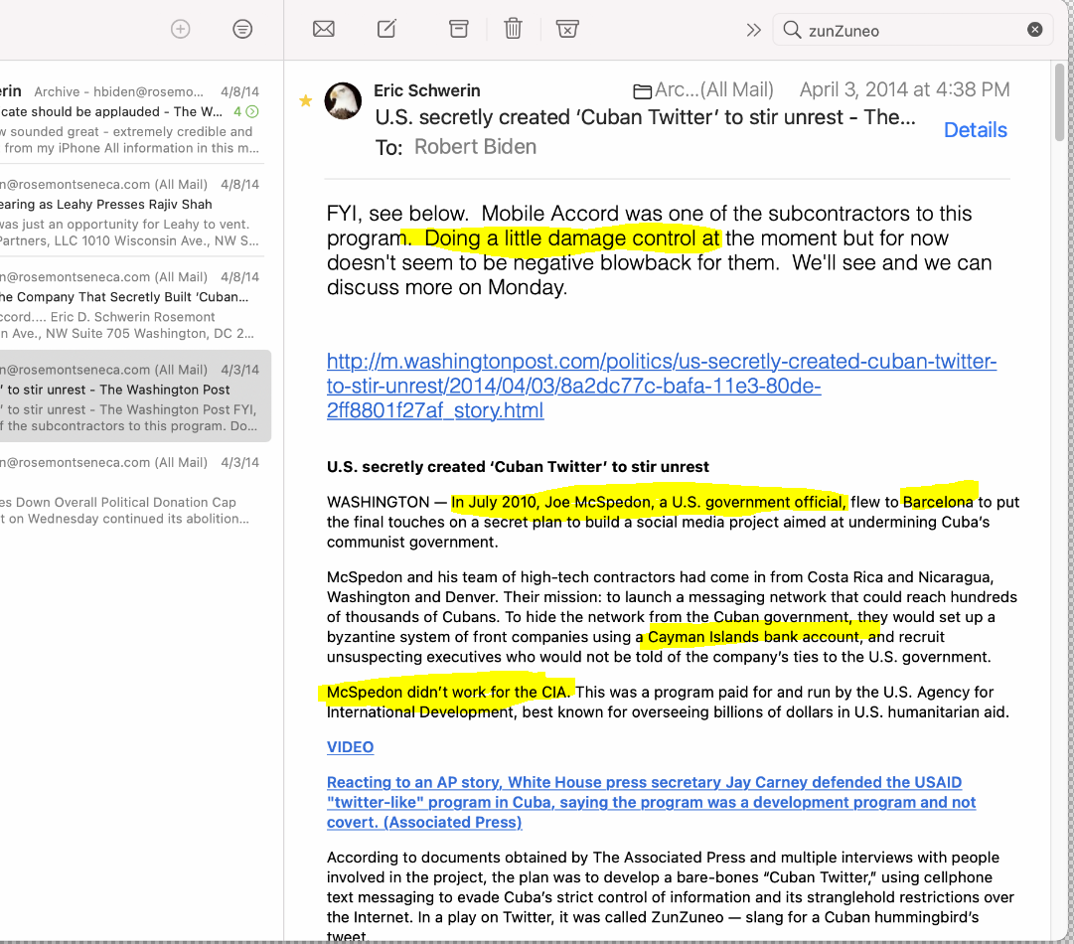The height and width of the screenshot is (944, 1074).
Task: Select the 'Leahy Presses Rajiv Shah' message
Action: [132, 213]
